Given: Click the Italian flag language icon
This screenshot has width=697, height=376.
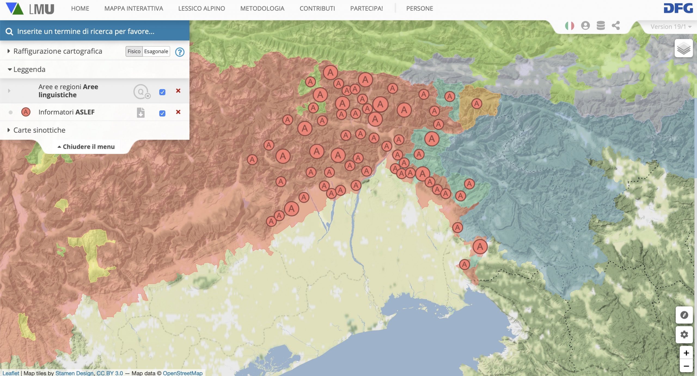Looking at the screenshot, I should coord(569,26).
